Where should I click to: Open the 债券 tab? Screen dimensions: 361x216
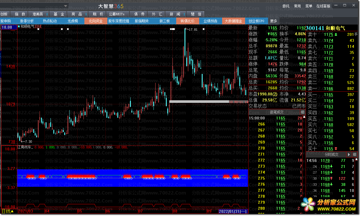click(139, 14)
